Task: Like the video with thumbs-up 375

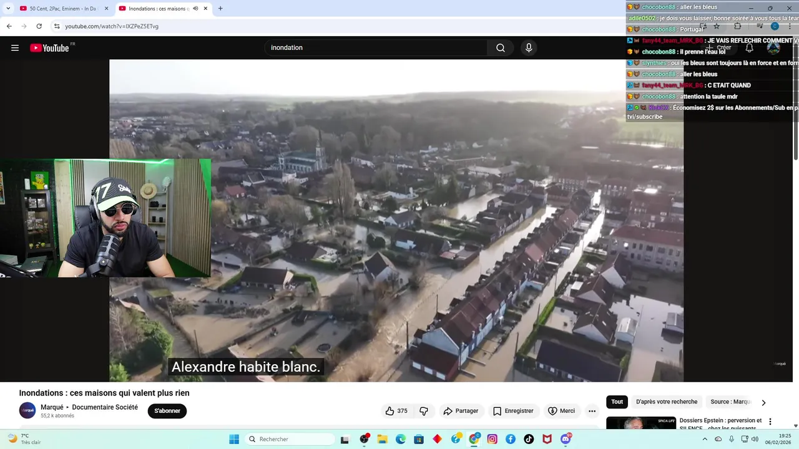Action: 396,411
